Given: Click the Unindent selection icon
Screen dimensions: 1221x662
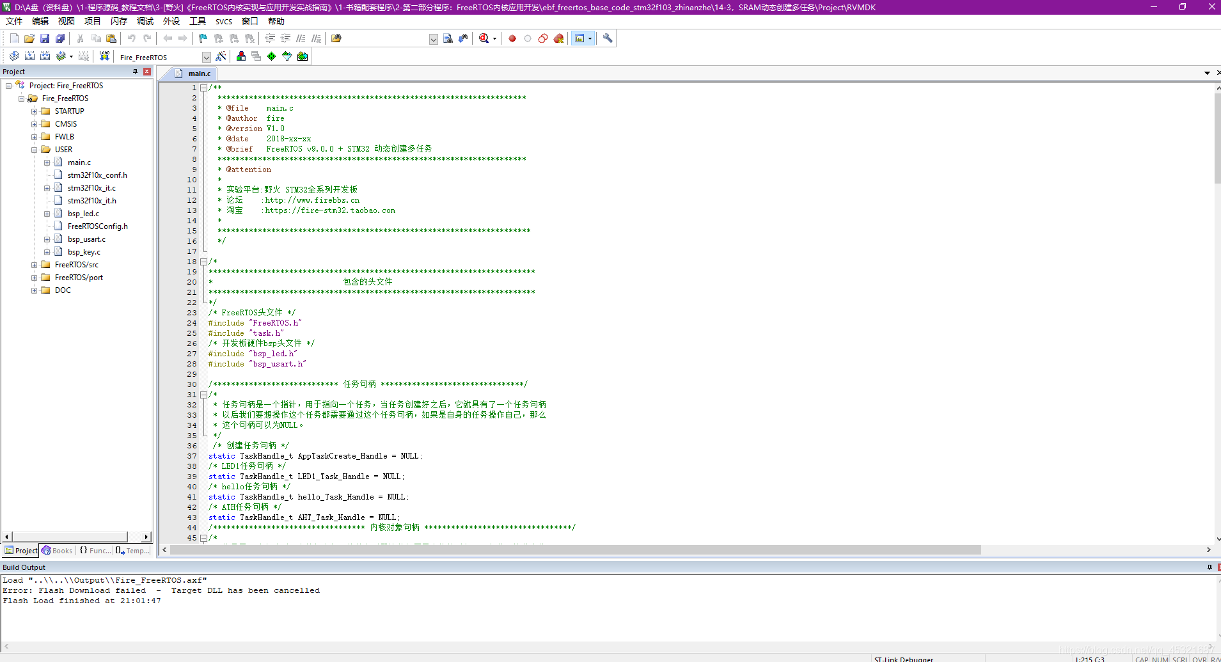Looking at the screenshot, I should click(286, 38).
